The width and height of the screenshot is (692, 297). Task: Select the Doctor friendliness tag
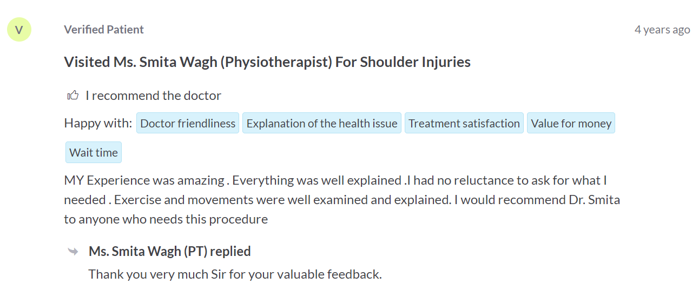coord(188,123)
